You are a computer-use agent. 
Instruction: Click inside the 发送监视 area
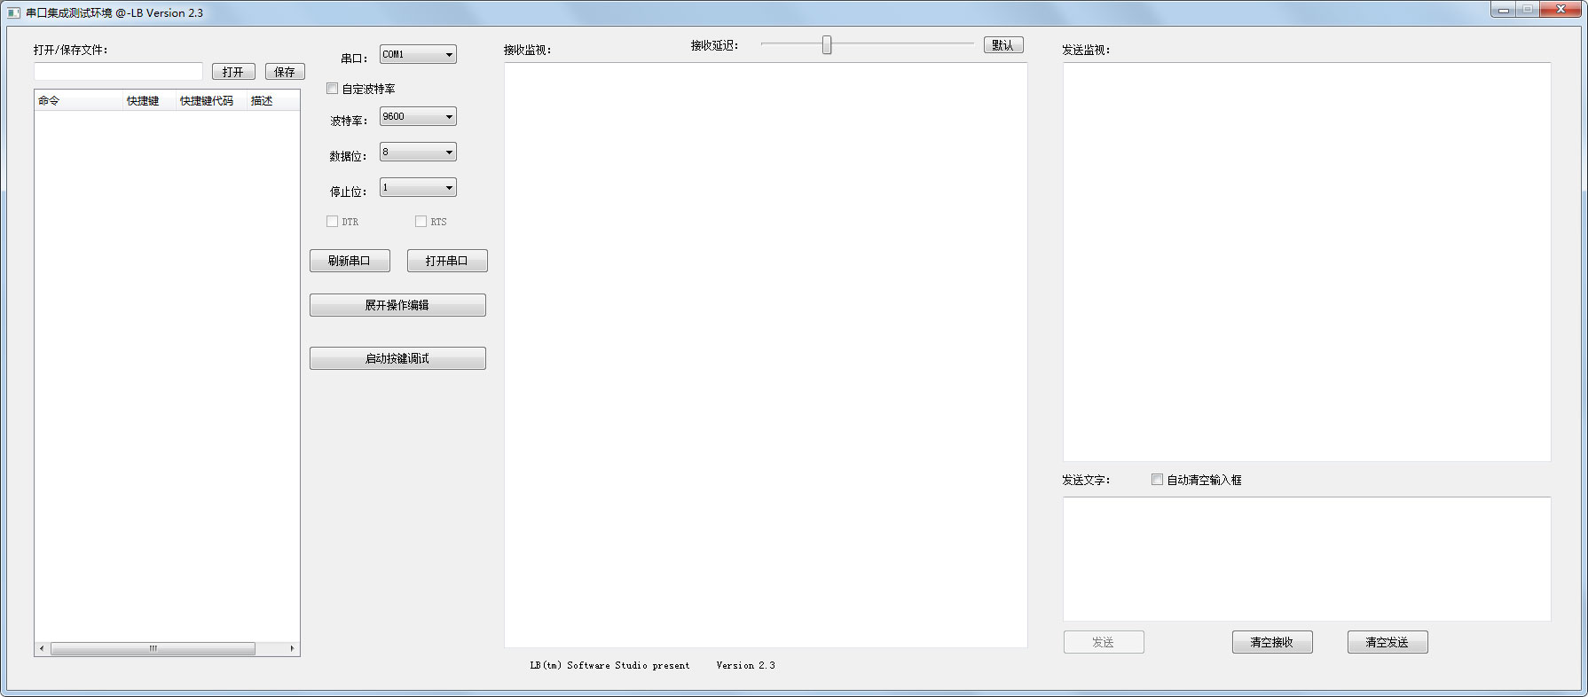1307,262
